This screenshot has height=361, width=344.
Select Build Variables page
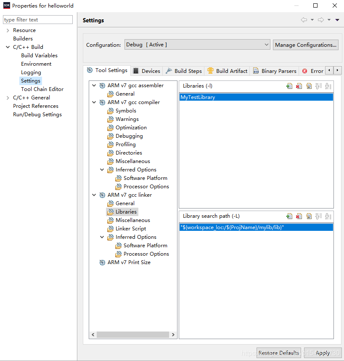coord(39,56)
